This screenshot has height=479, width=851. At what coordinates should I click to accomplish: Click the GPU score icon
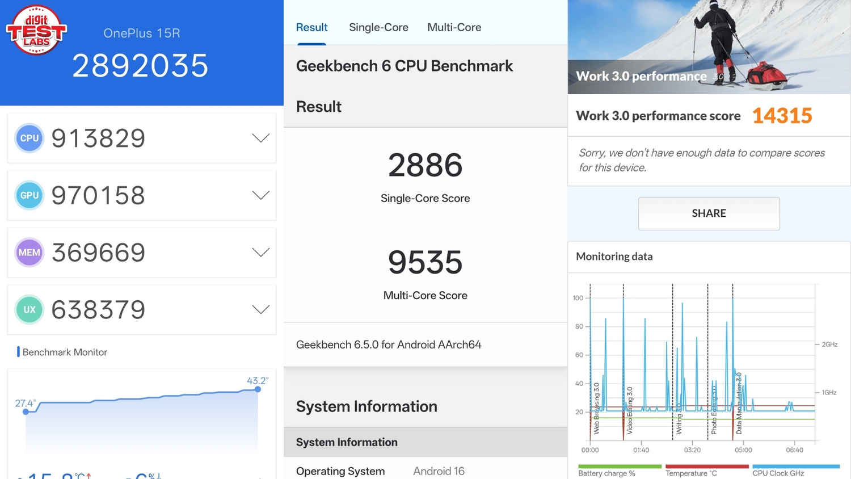30,195
